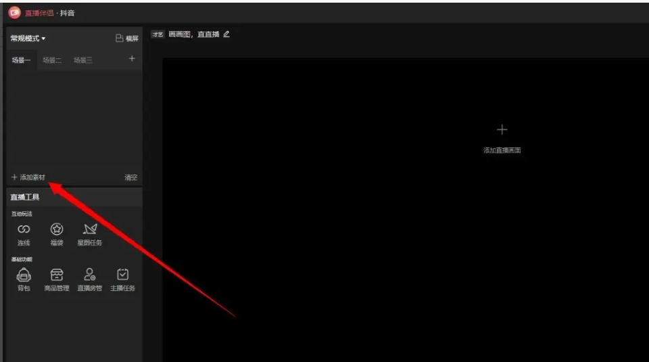Click the stream title text 画画图，直直播
Image resolution: width=649 pixels, height=362 pixels.
click(193, 35)
